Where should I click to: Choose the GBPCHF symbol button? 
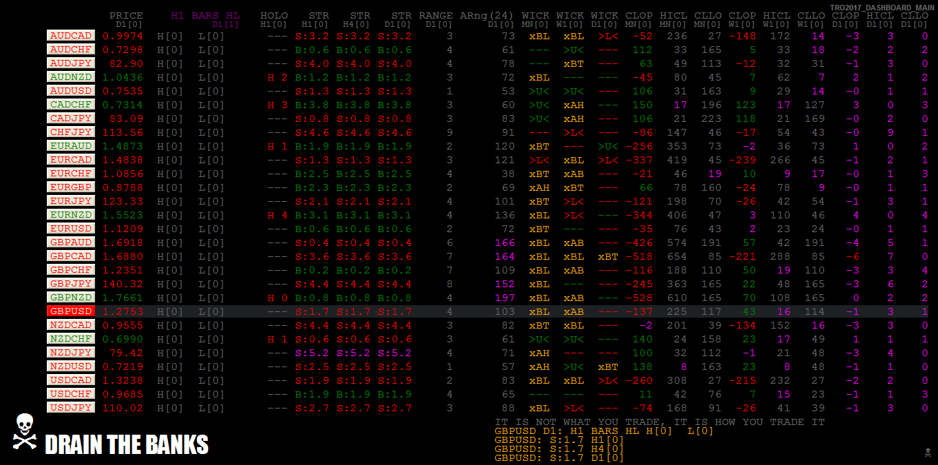coord(71,269)
